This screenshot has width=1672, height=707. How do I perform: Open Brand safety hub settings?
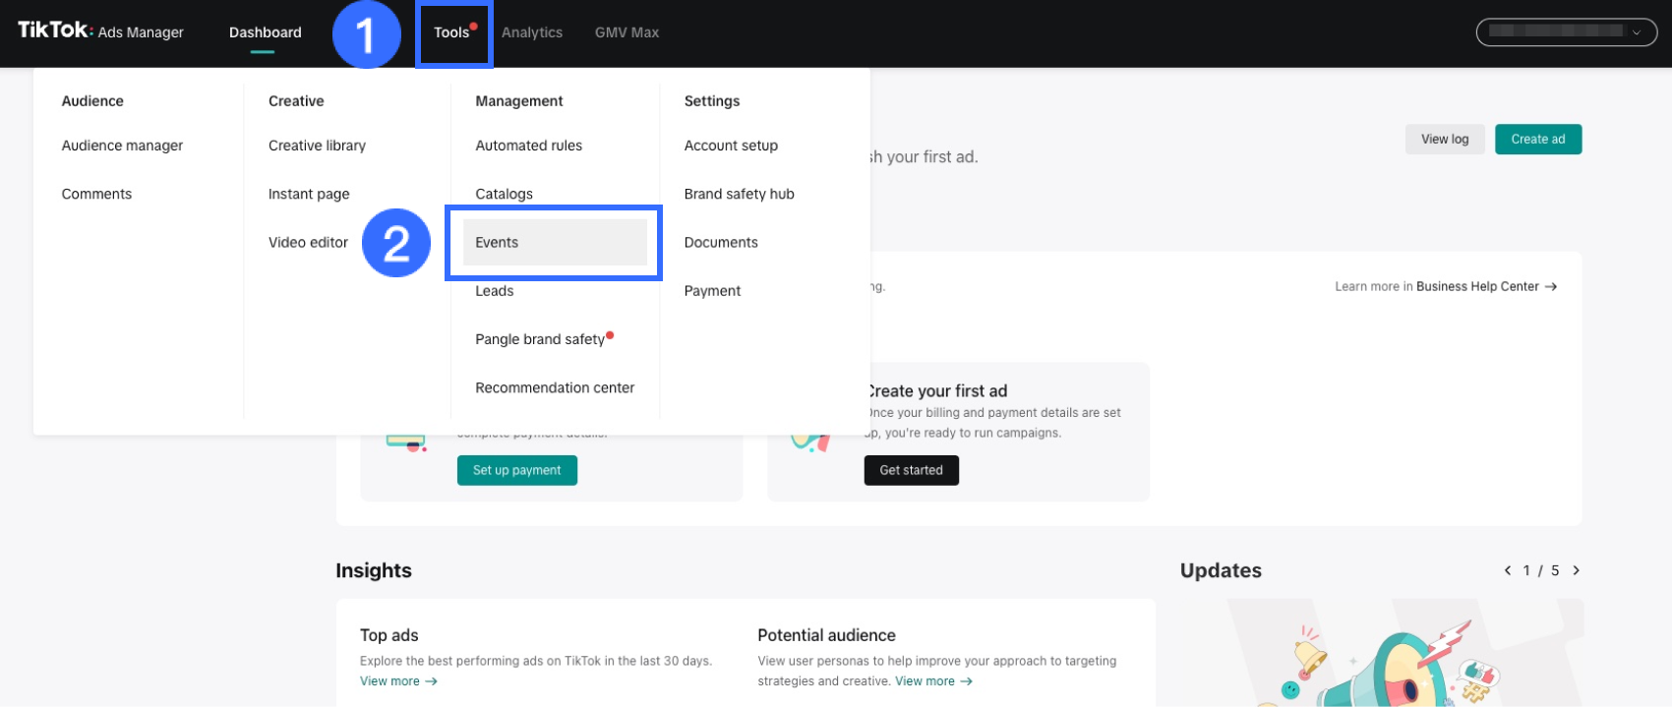[x=739, y=194]
